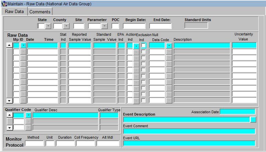The image size is (266, 152).
Task: Click the County input field
Action: pyautogui.click(x=58, y=26)
